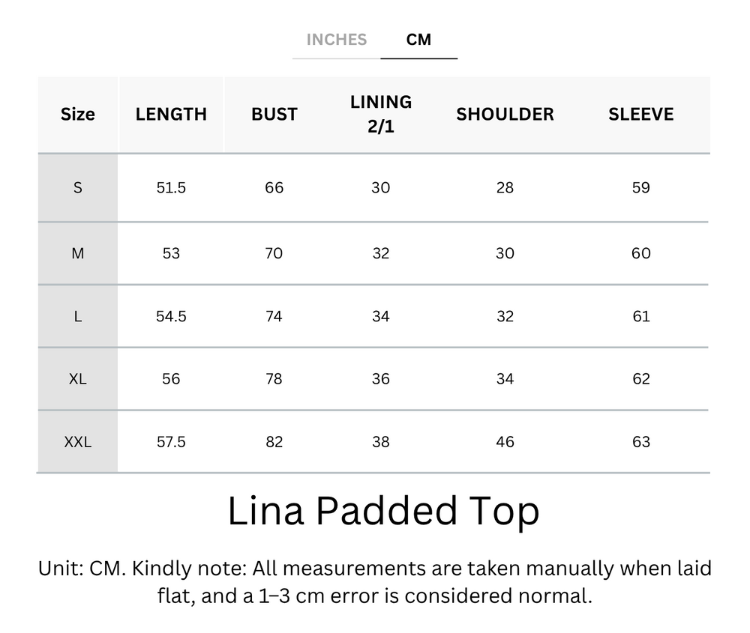Click the SHOULDER column header

point(505,114)
